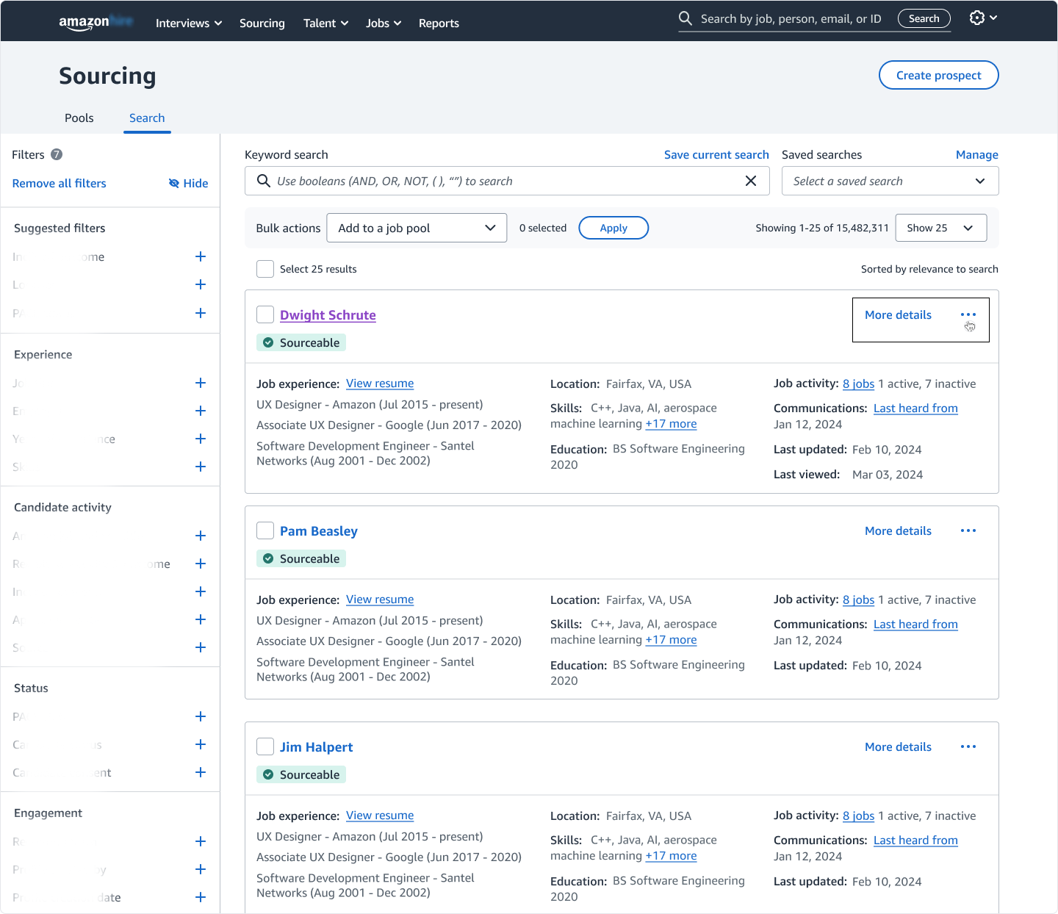Expand '+17 more' skills for Dwight Schrute
The width and height of the screenshot is (1058, 914).
tap(671, 424)
